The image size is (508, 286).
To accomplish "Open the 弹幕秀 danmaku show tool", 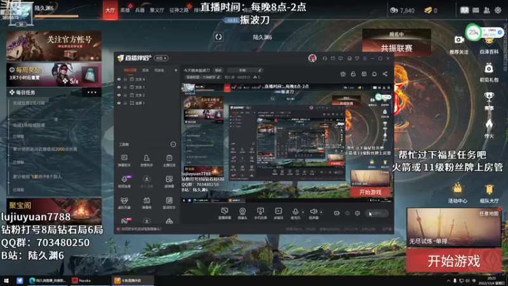I will 147,203.
